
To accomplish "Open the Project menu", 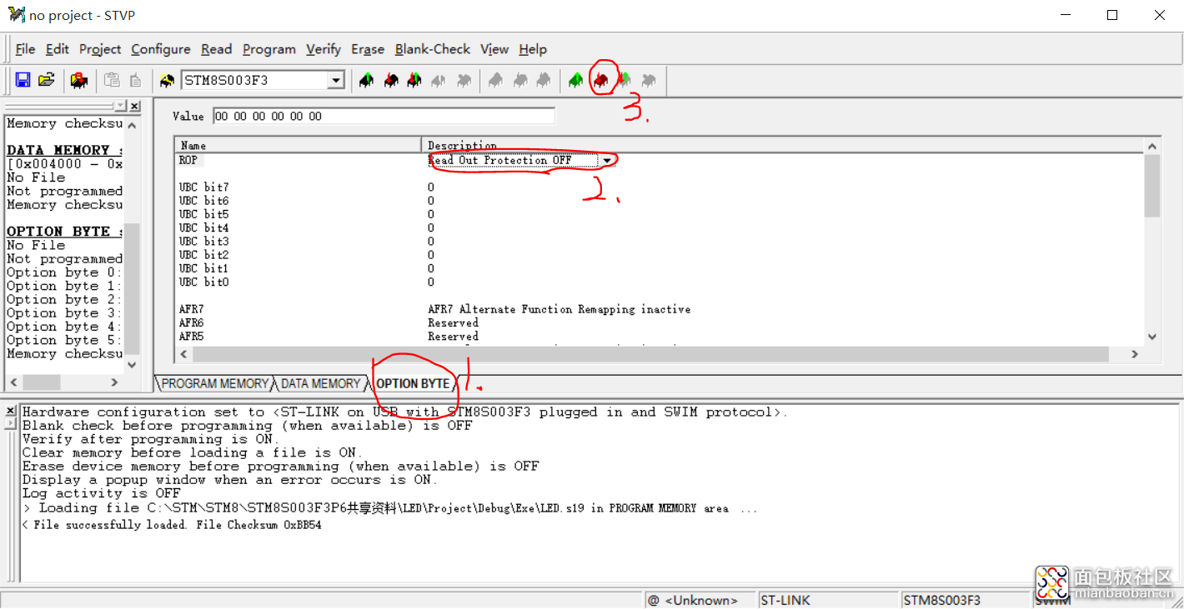I will coord(100,49).
